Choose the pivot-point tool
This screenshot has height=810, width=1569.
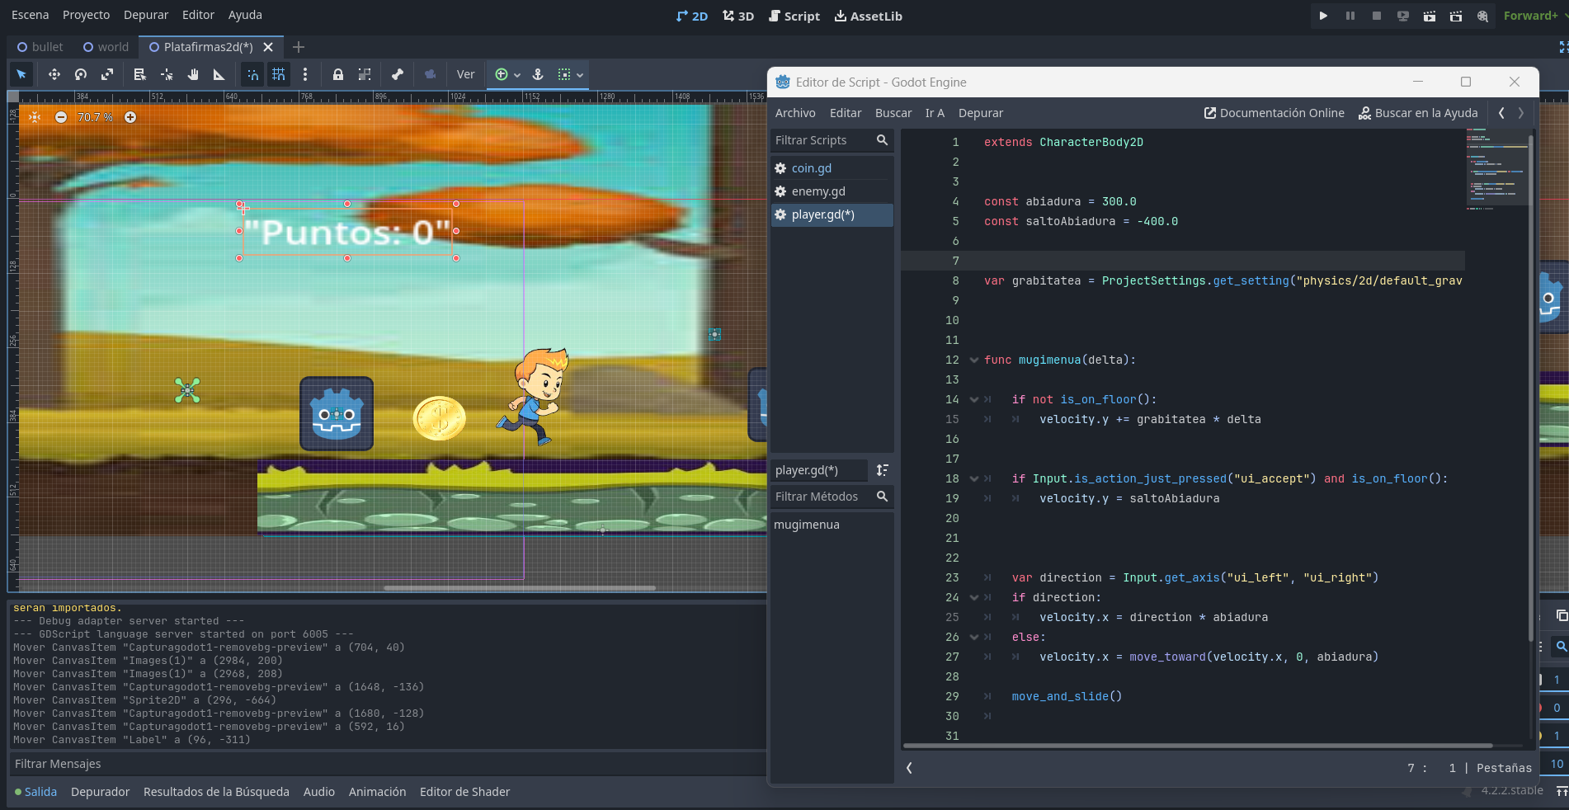167,74
